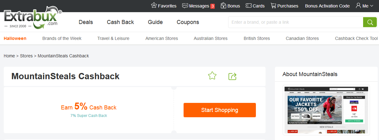Image resolution: width=379 pixels, height=140 pixels.
Task: Open the Deals menu
Action: 86,22
